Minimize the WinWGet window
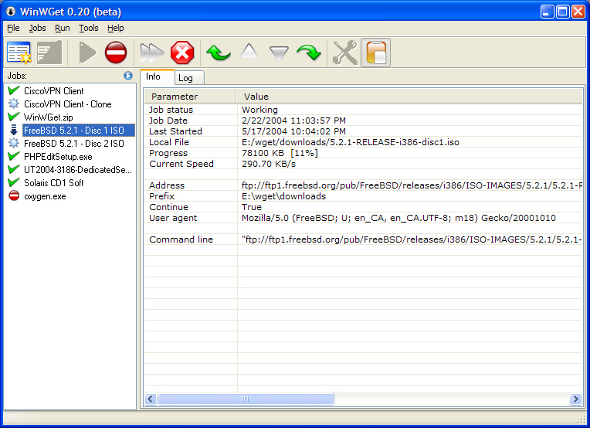 click(548, 12)
